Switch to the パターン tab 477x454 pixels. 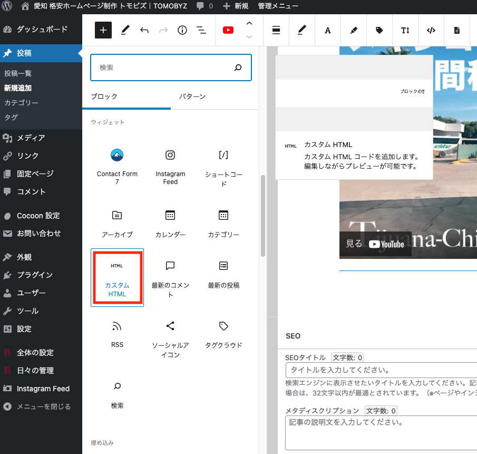click(x=192, y=96)
